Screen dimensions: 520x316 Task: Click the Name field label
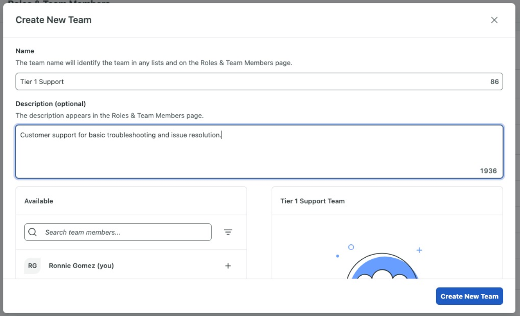[x=25, y=51]
